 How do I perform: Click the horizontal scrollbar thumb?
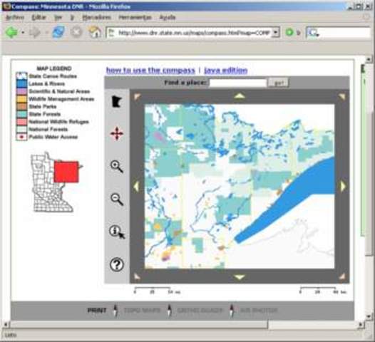click(x=139, y=325)
